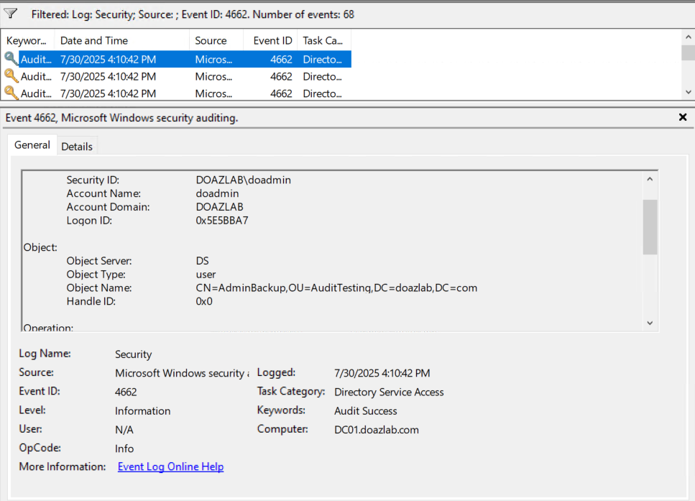
Task: Select the third event row in list
Action: [x=108, y=93]
